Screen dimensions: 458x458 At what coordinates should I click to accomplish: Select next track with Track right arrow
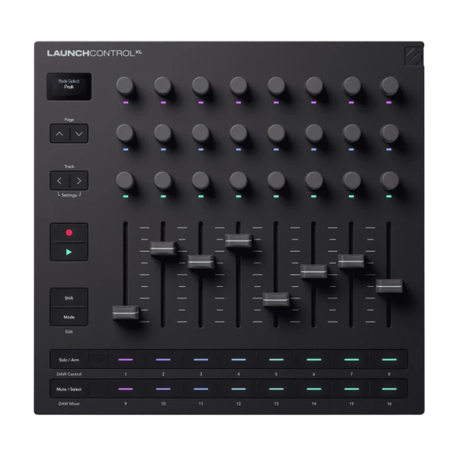click(x=79, y=181)
